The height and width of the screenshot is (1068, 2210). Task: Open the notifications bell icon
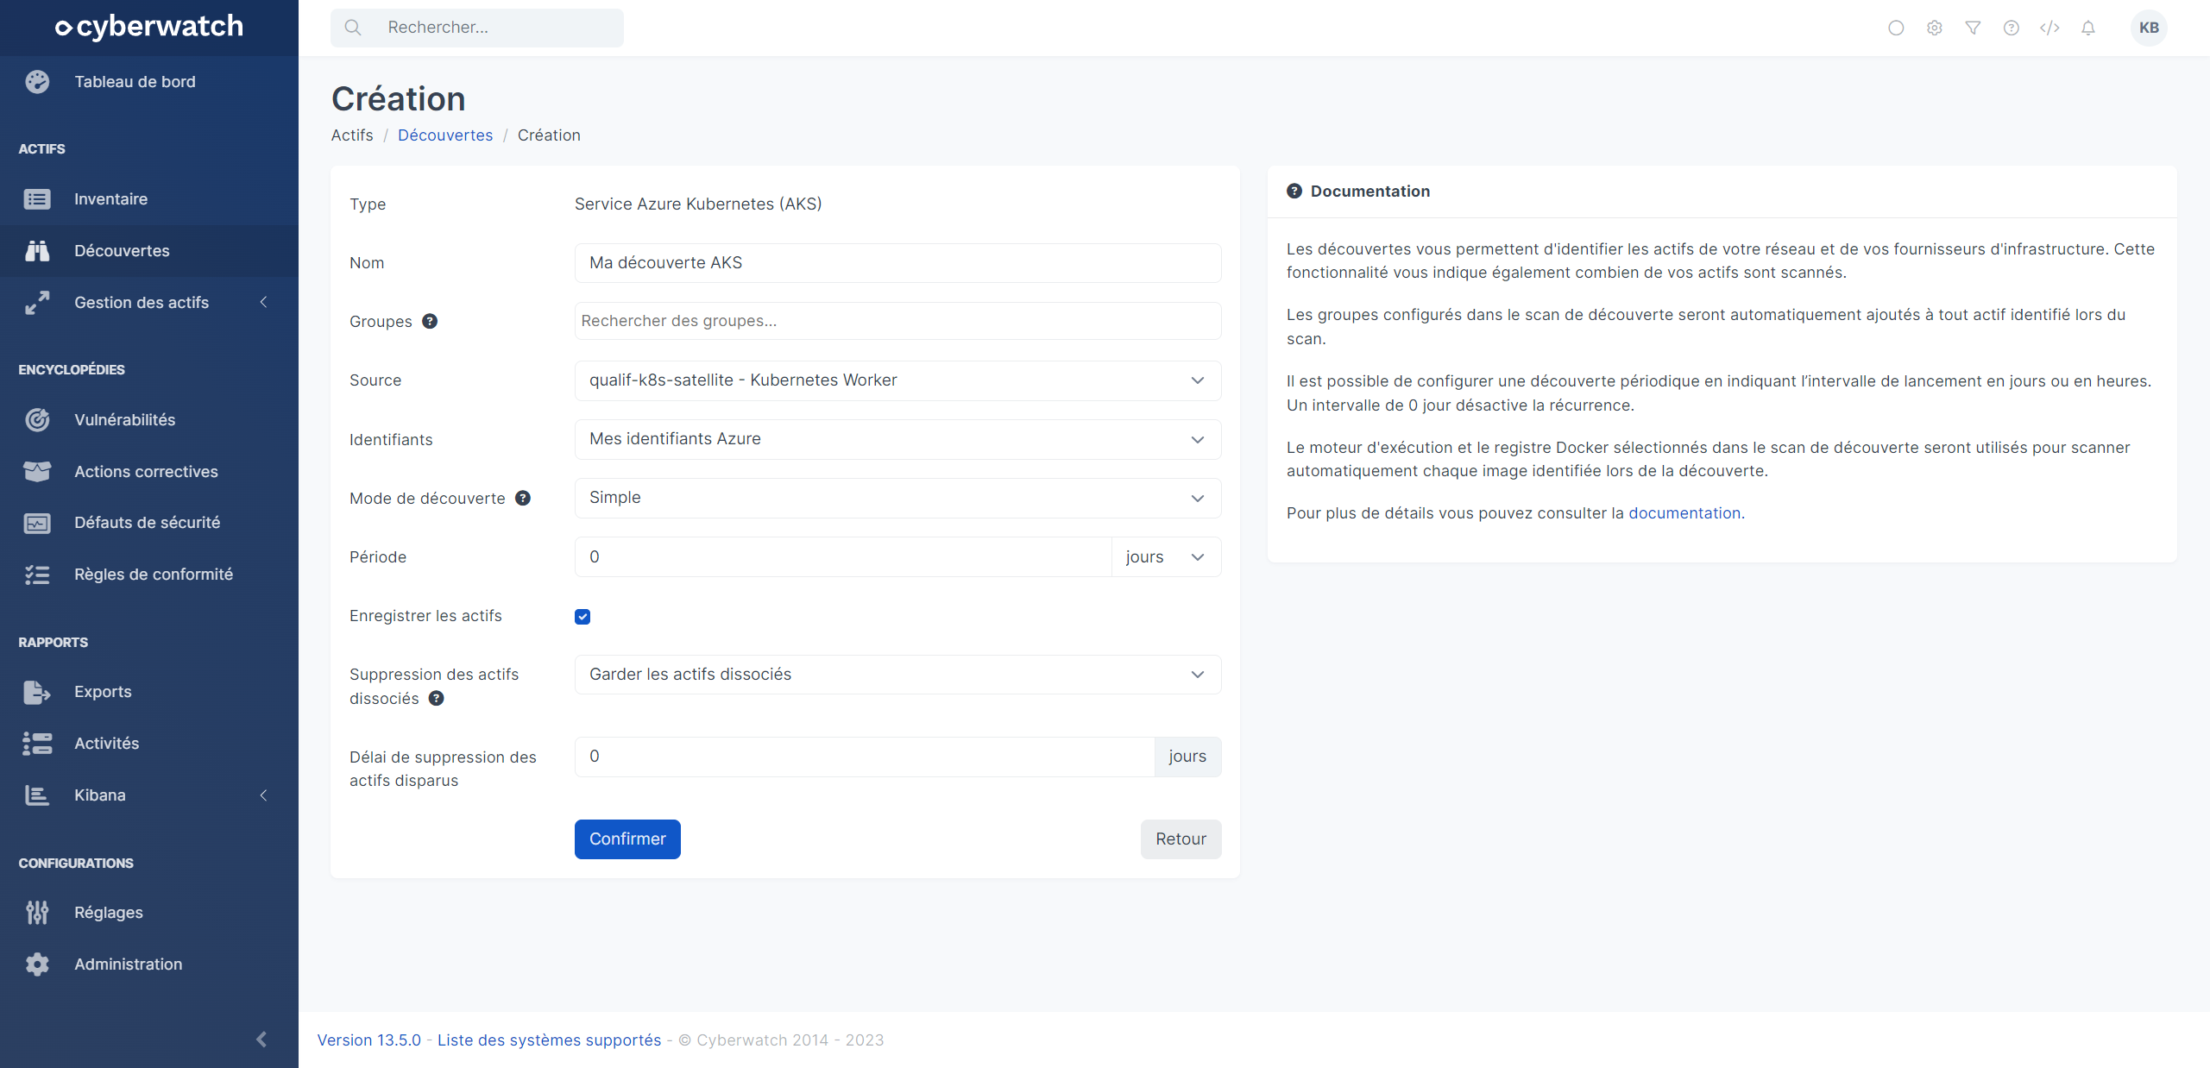pyautogui.click(x=2088, y=28)
